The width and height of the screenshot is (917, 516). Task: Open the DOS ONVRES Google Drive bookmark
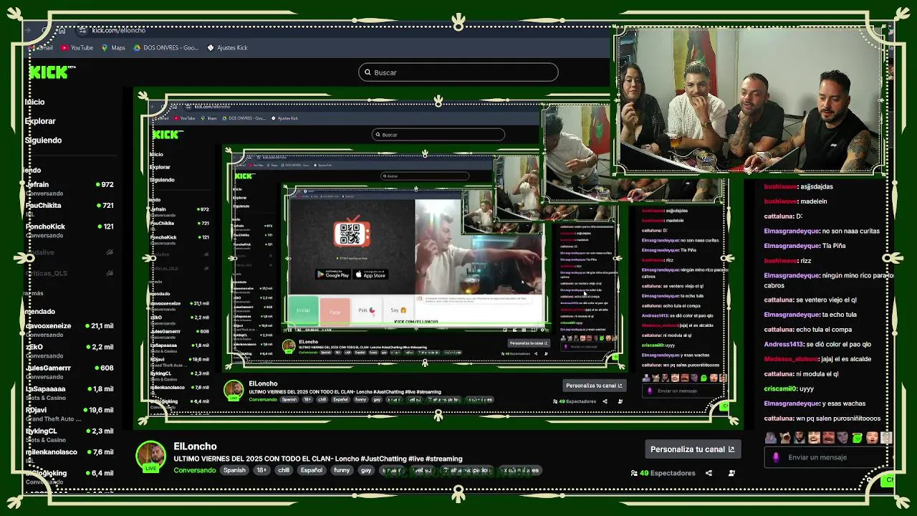point(166,47)
